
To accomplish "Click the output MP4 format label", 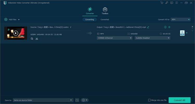I will coord(102,34).
